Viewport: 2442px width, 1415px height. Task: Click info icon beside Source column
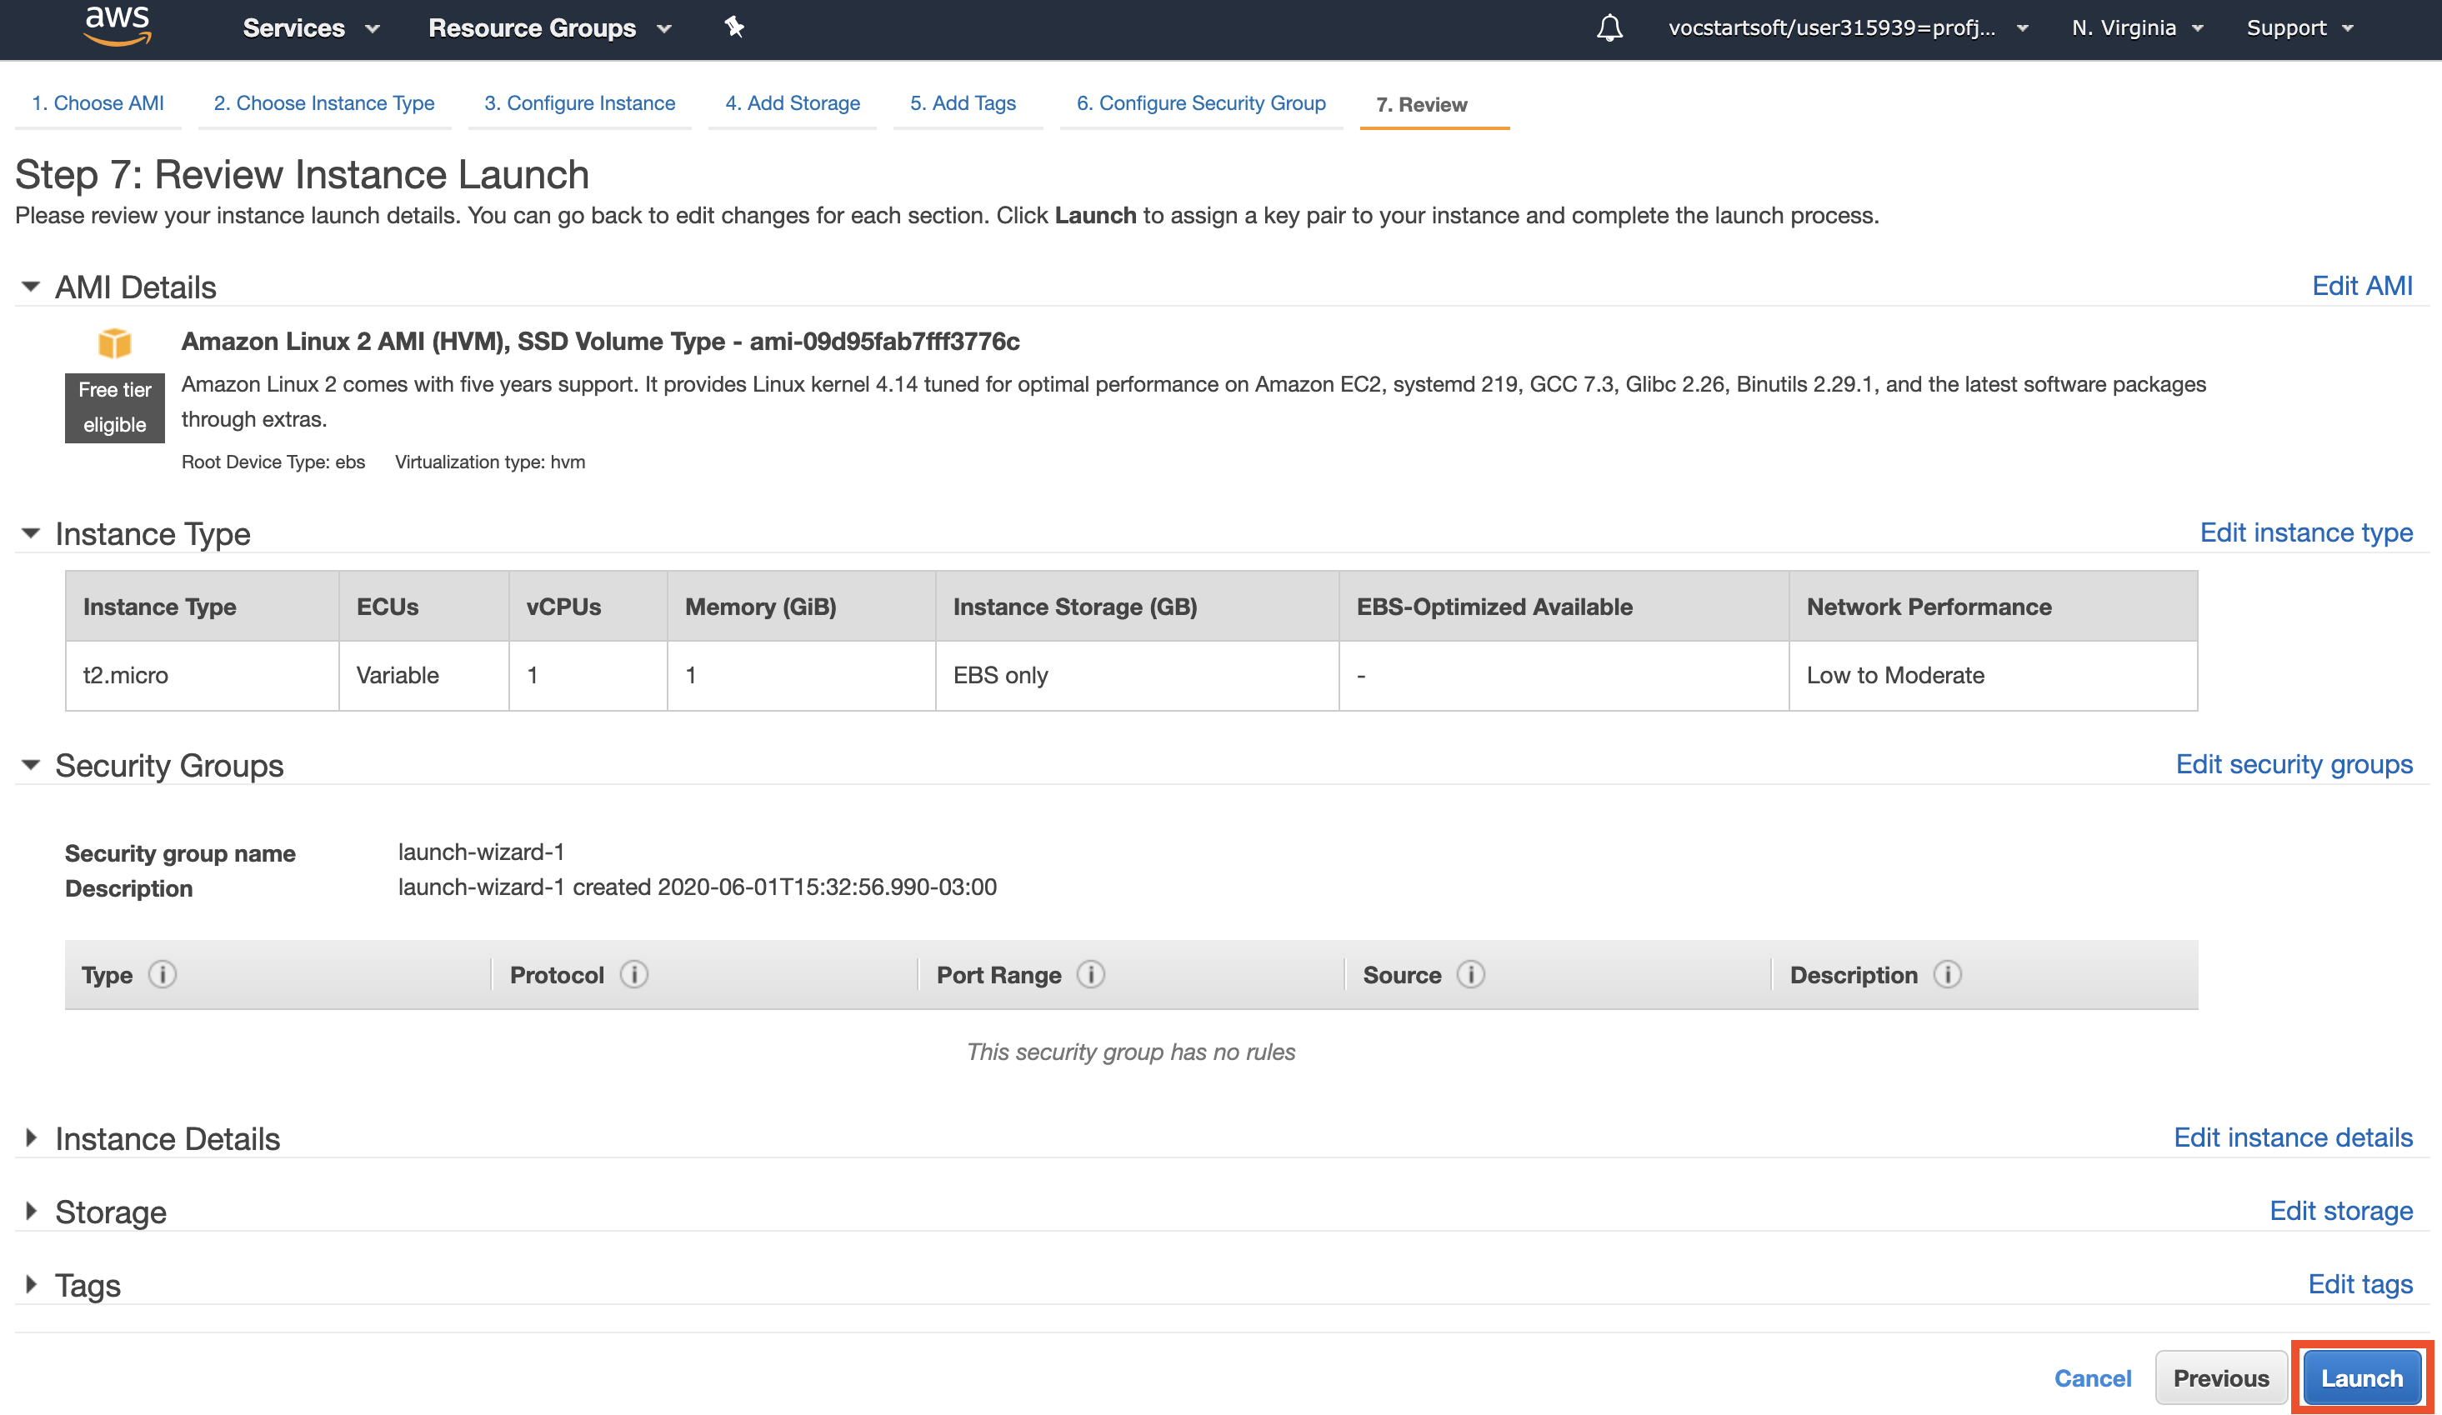[x=1470, y=974]
